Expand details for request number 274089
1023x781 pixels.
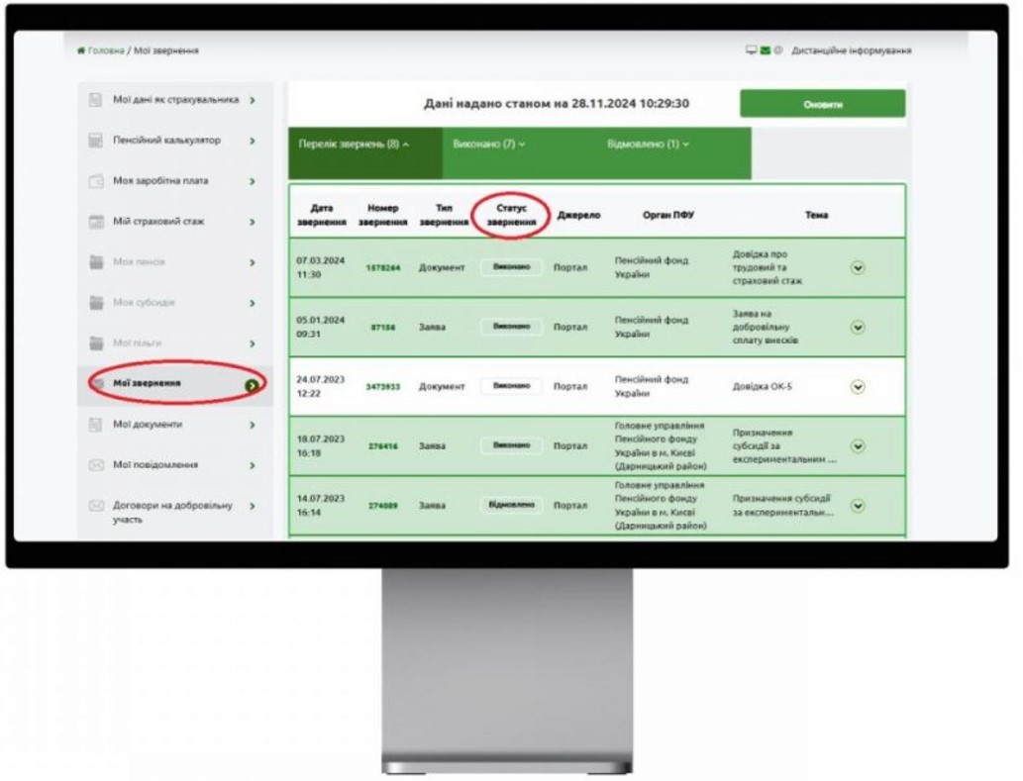pyautogui.click(x=858, y=506)
